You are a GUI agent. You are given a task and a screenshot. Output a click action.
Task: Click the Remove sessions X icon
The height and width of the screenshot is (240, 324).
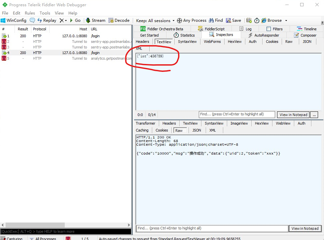click(61, 20)
